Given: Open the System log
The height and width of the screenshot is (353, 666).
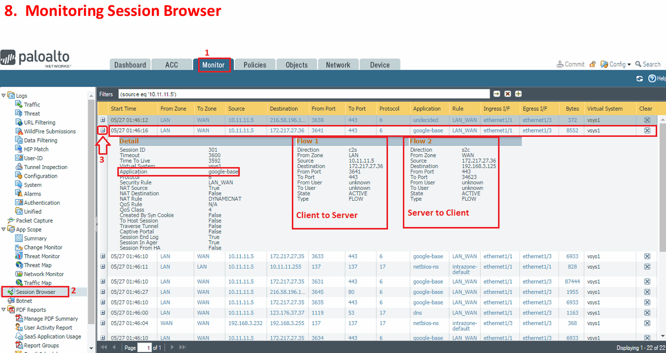Looking at the screenshot, I should [x=33, y=185].
